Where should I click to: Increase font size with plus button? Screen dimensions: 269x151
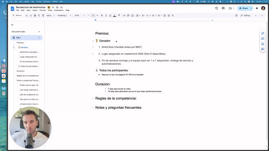[x=97, y=15]
